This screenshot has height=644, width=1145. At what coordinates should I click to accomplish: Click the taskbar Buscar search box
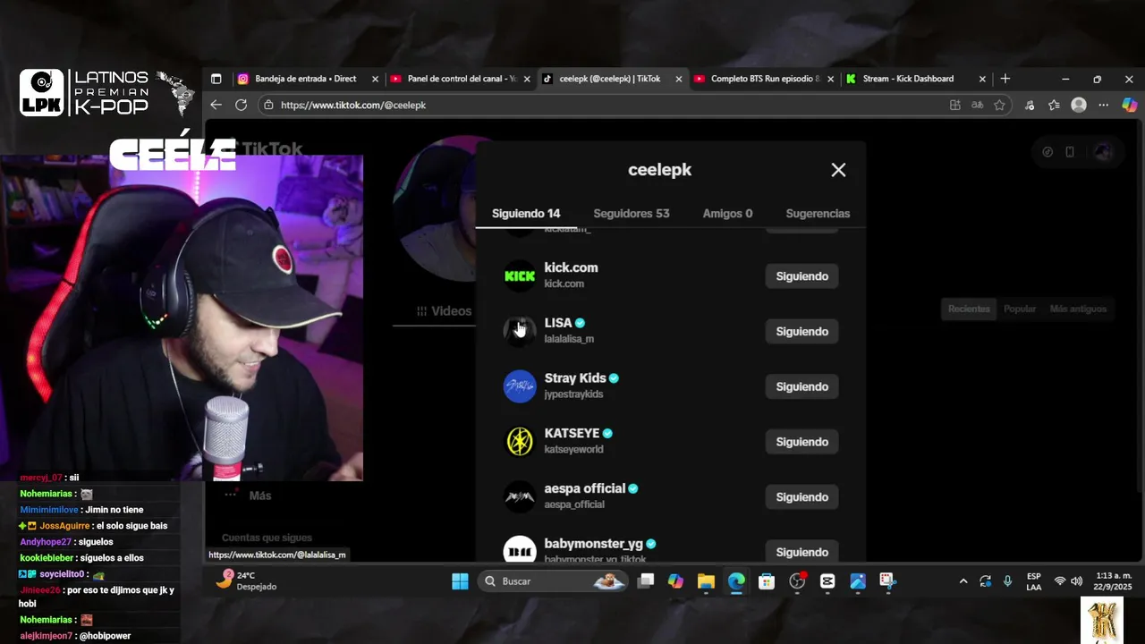coord(552,581)
